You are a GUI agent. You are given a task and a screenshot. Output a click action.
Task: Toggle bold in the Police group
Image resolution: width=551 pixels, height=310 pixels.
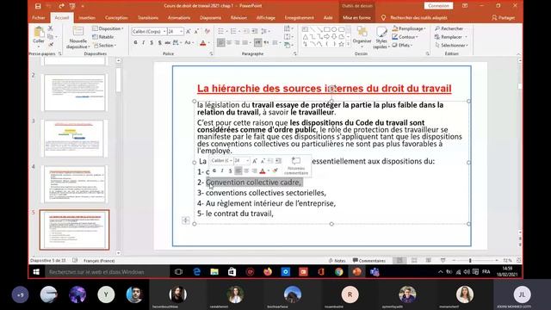(x=136, y=43)
